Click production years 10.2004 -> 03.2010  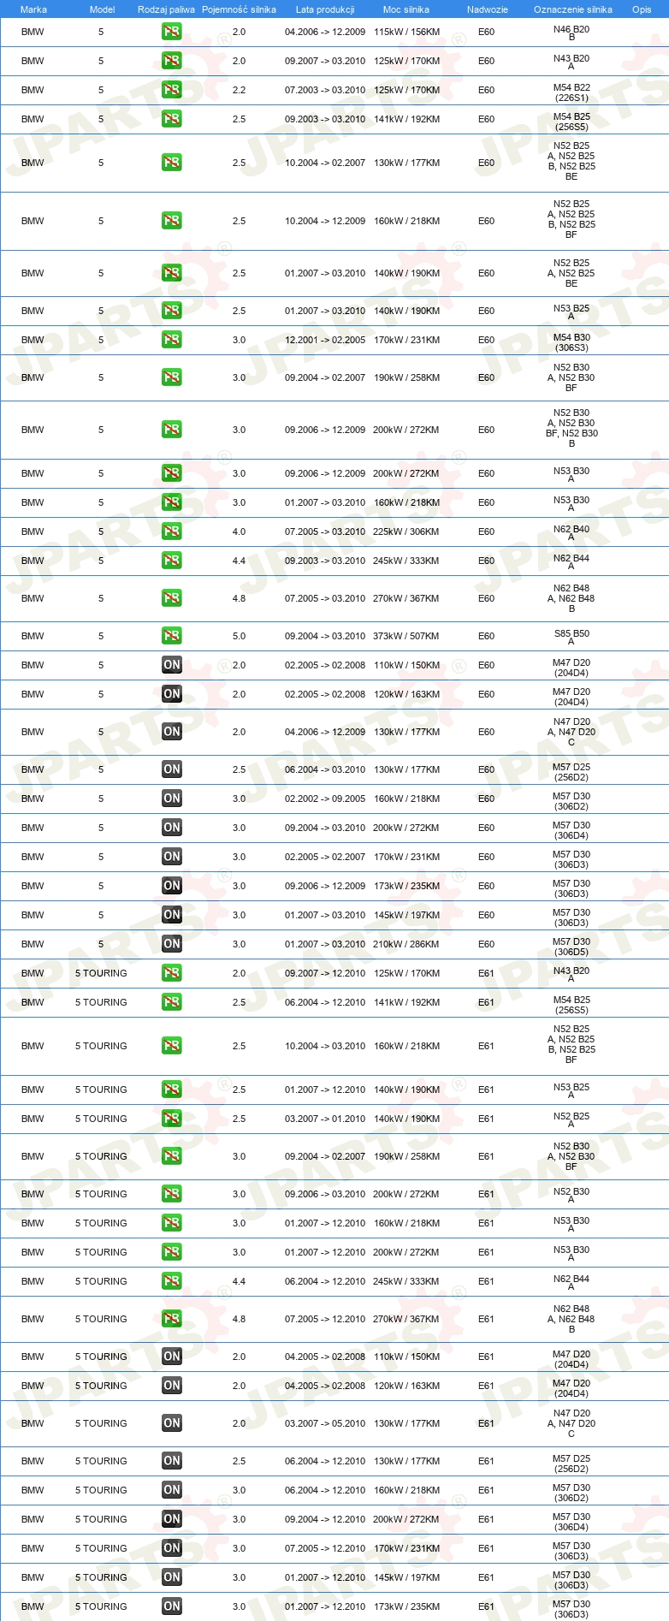click(325, 1046)
